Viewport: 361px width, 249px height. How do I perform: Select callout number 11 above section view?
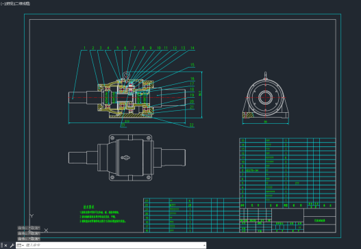(166, 48)
